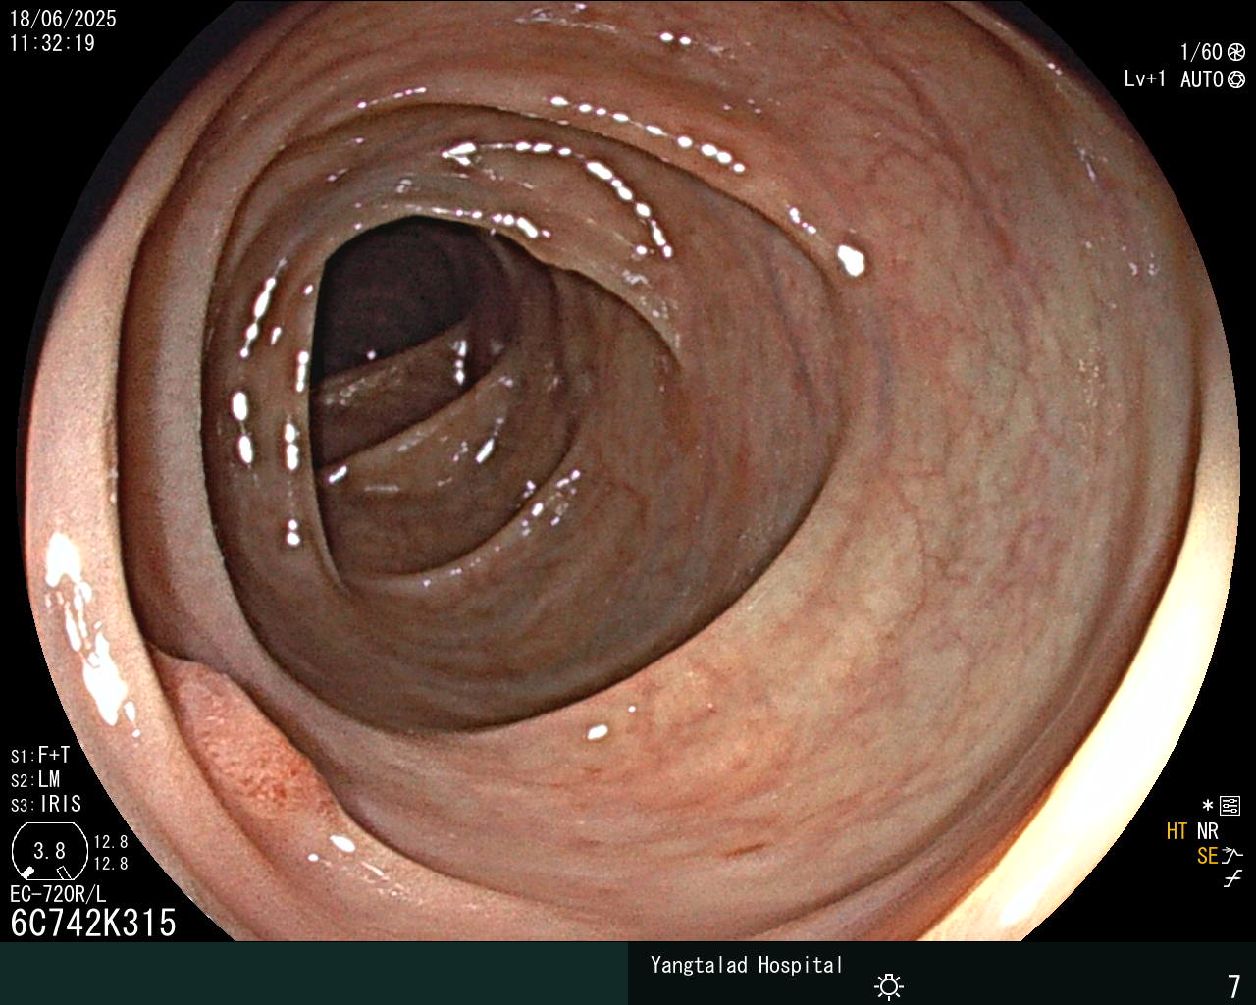Click the yellow SE indicator
Image resolution: width=1256 pixels, height=1005 pixels.
1208,856
